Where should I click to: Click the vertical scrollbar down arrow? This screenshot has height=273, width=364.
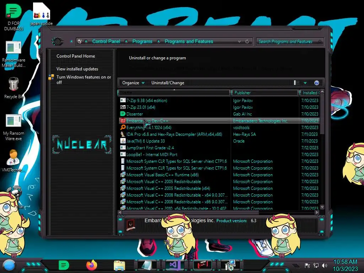click(x=322, y=207)
